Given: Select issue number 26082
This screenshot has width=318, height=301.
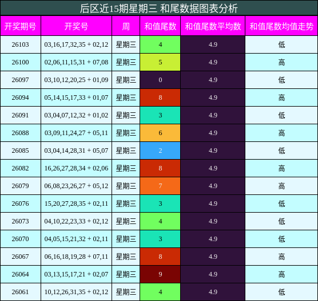Looking at the screenshot, I should point(20,168).
